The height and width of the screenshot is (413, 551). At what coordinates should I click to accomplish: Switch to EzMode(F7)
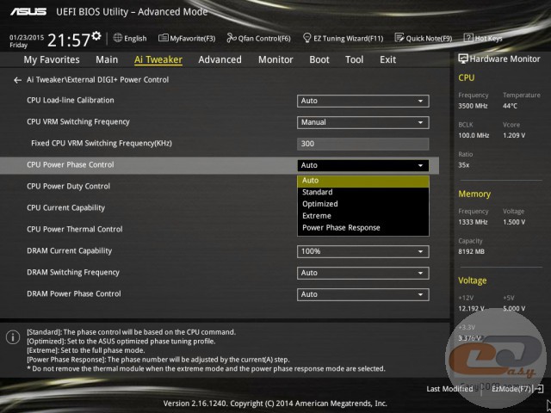point(517,388)
